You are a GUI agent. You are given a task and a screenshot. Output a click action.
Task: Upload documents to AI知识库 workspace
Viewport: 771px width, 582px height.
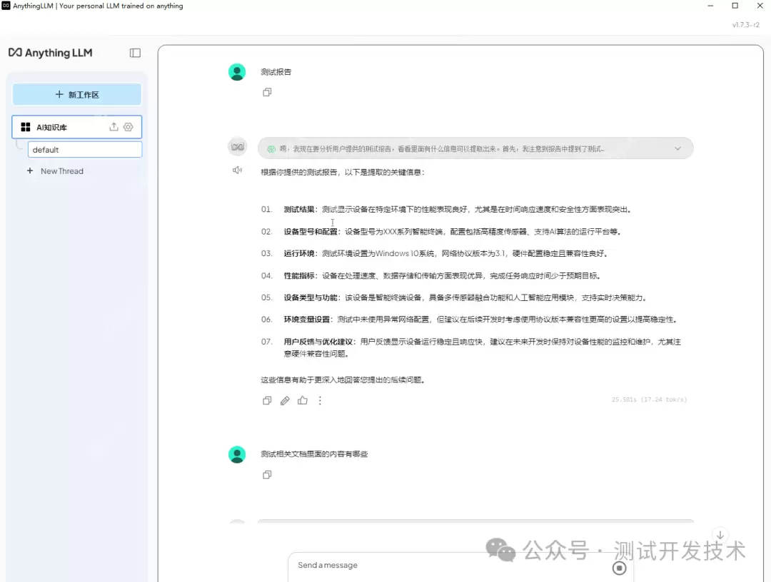[114, 127]
